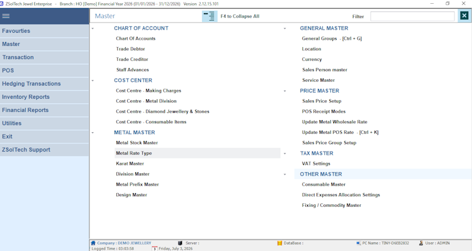
Task: Open Staff Advances
Action: (132, 70)
